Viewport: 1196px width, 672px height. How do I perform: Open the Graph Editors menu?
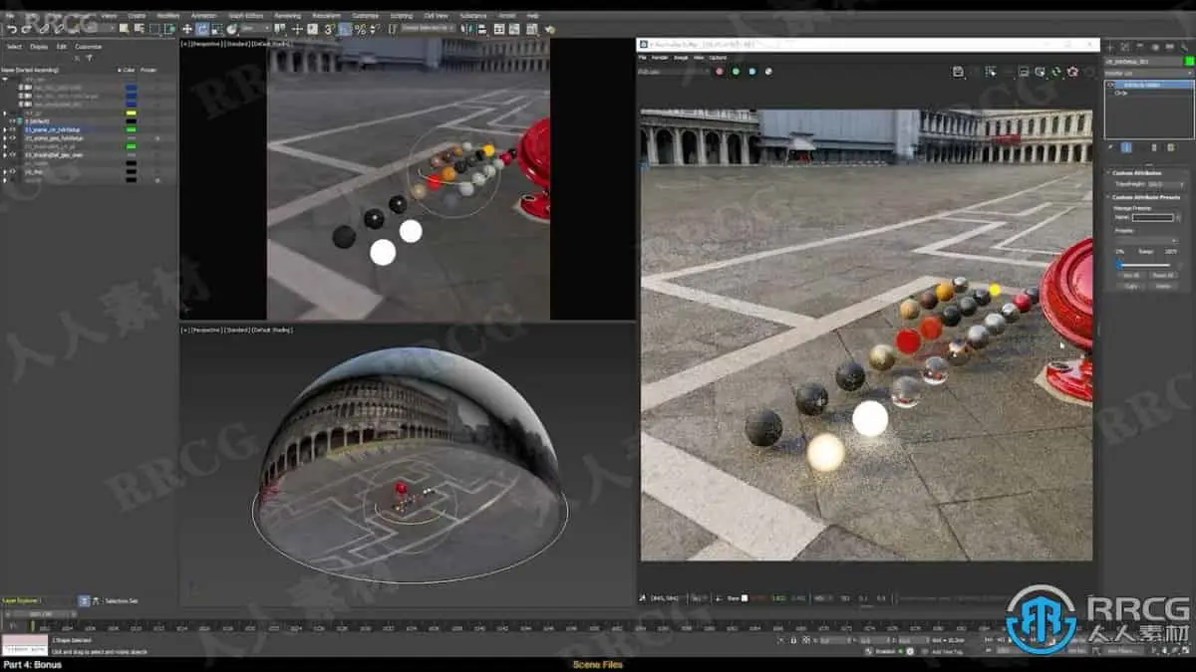click(245, 16)
